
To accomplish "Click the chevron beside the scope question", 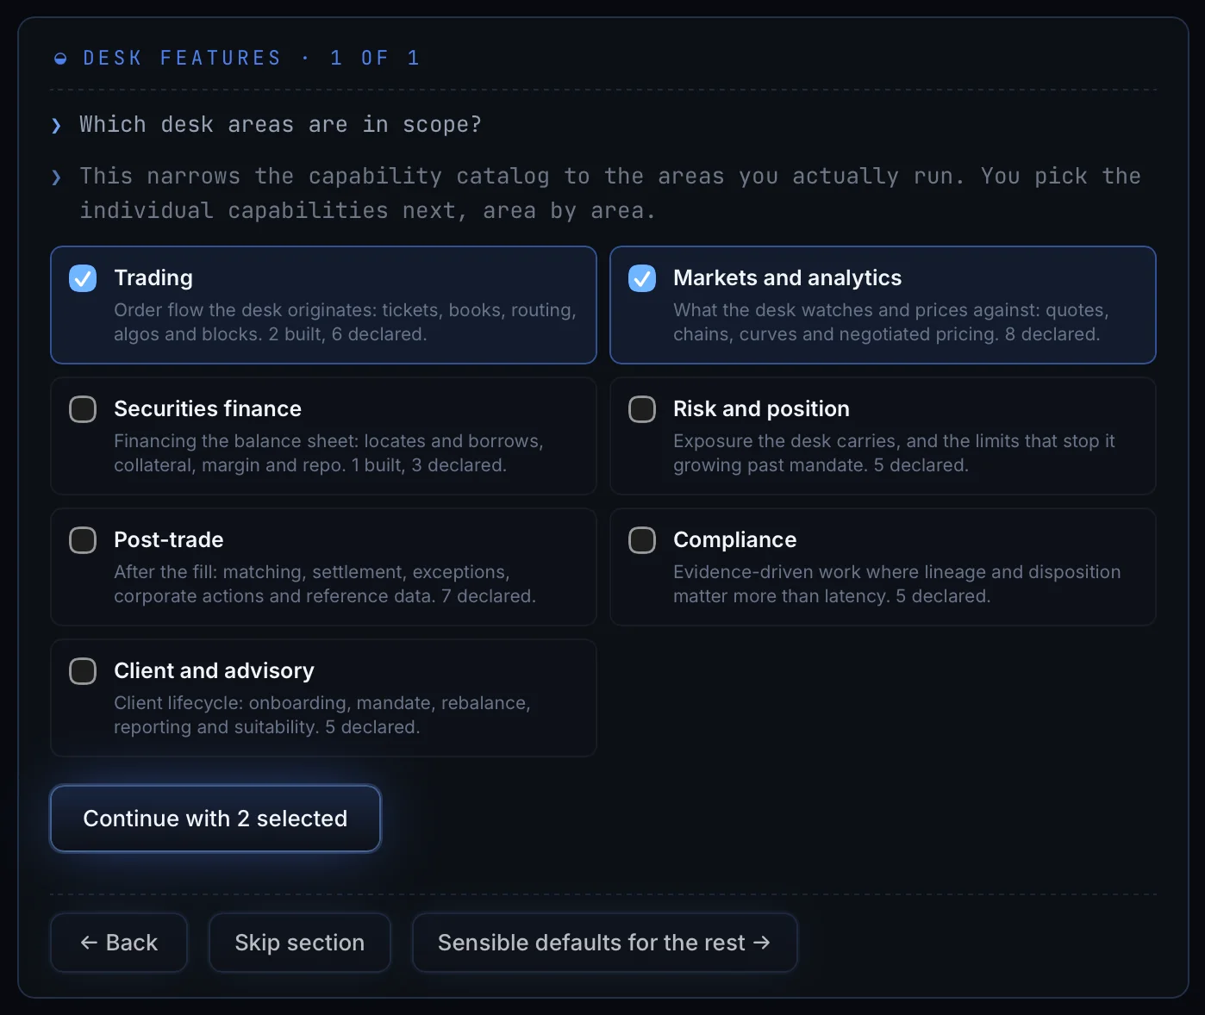I will [57, 126].
